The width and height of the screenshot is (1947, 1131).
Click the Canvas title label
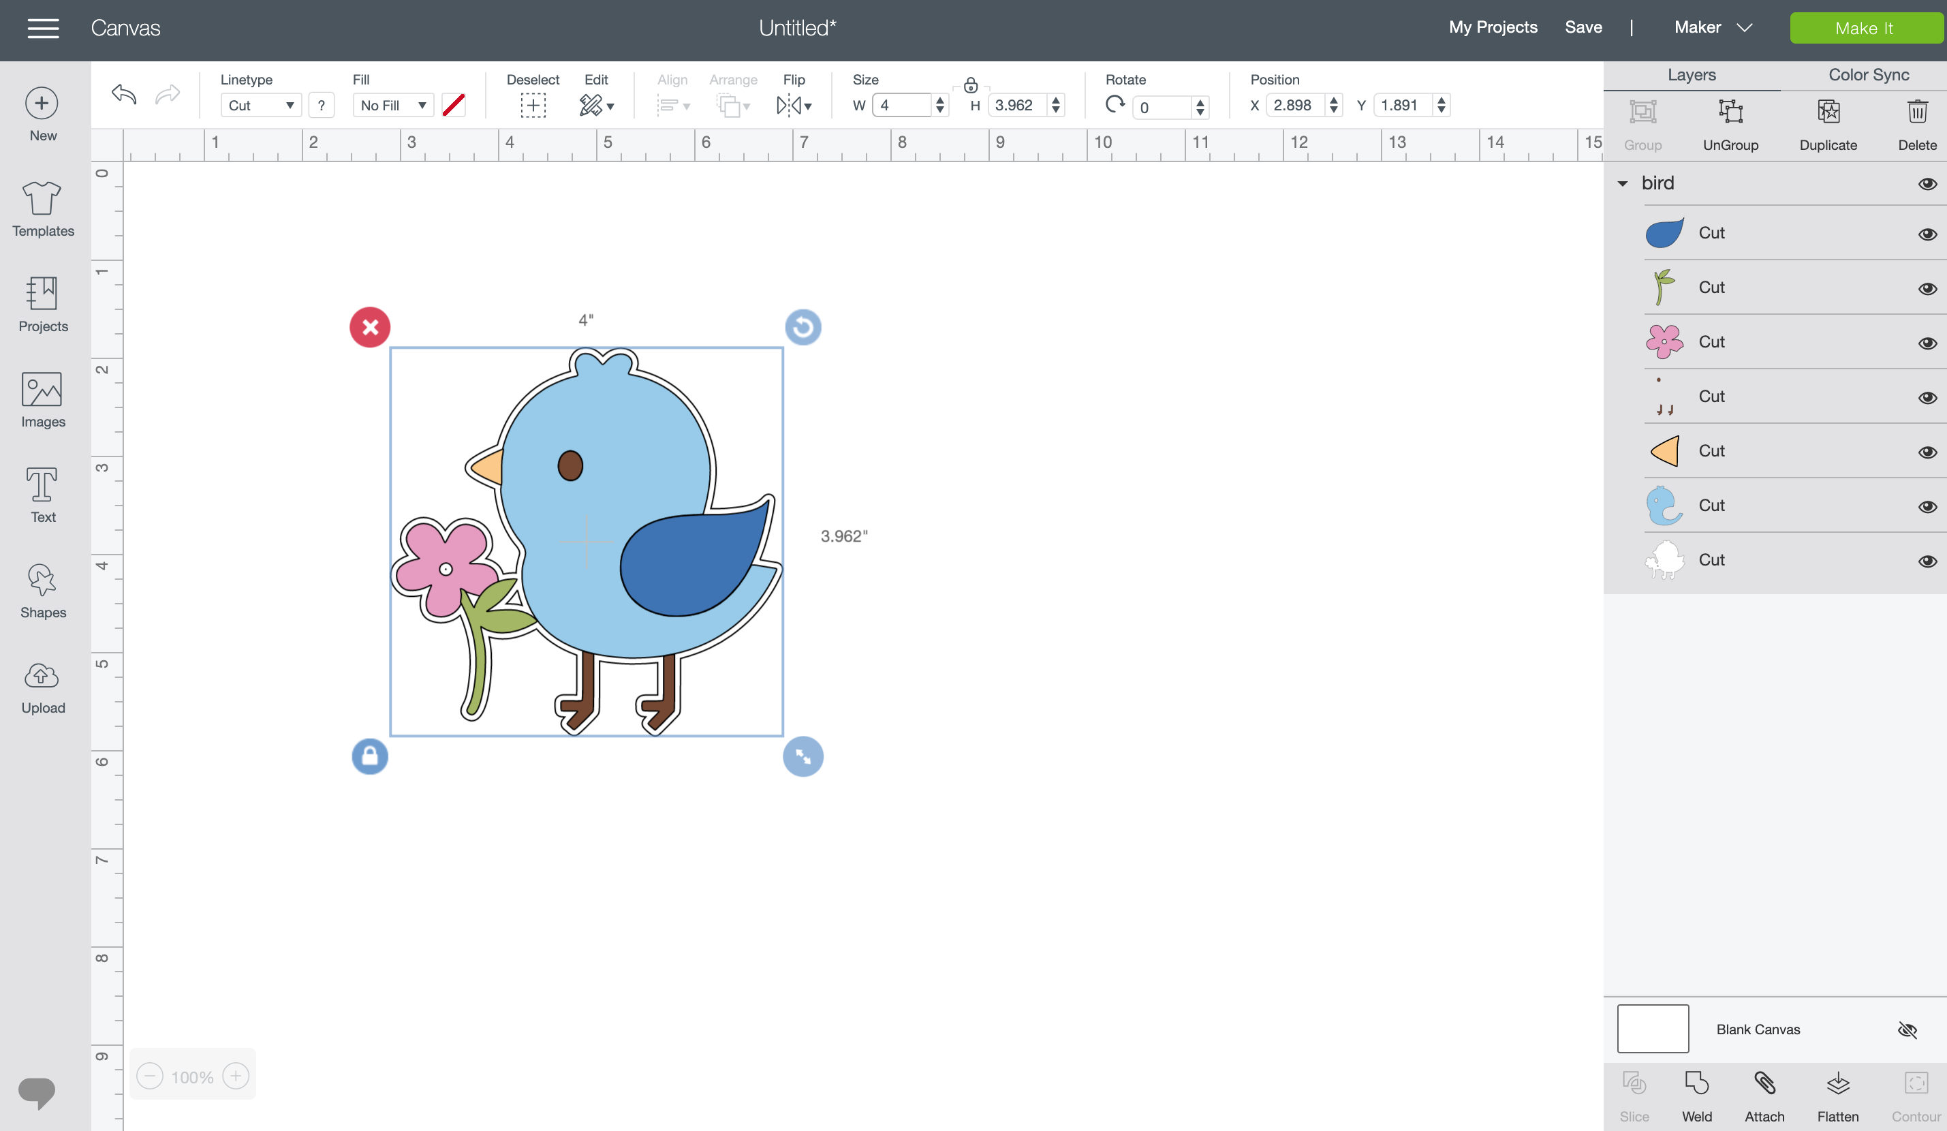(125, 29)
